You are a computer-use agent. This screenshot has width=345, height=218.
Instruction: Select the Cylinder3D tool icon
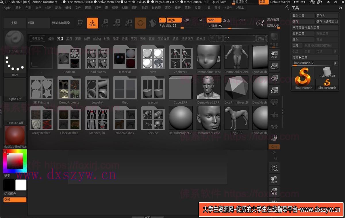point(327,73)
